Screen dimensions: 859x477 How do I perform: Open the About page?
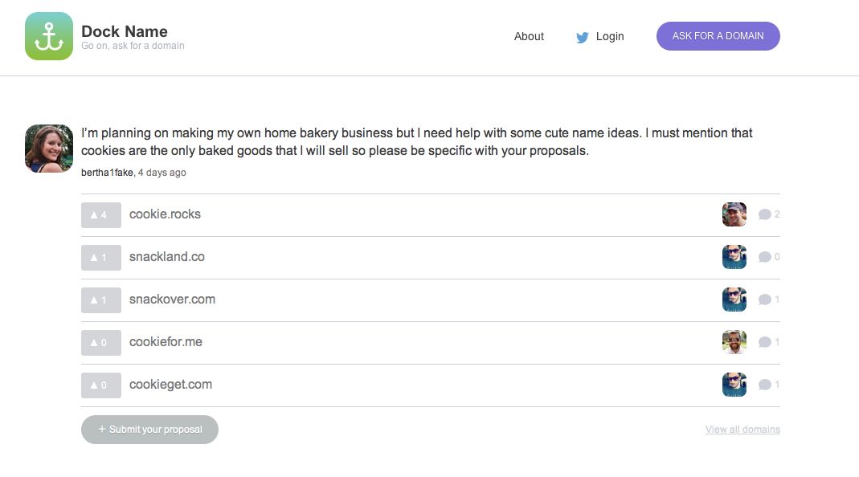(x=529, y=36)
